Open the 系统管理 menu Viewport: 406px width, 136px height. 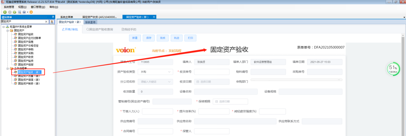click(x=9, y=7)
